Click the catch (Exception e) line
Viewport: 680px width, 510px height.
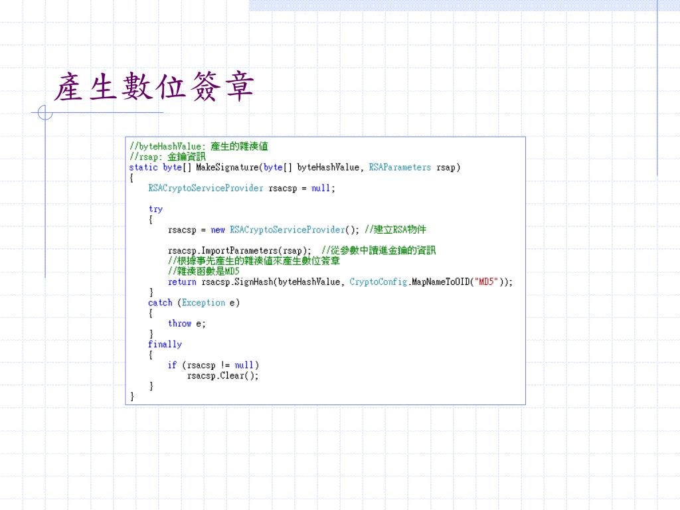click(x=194, y=303)
